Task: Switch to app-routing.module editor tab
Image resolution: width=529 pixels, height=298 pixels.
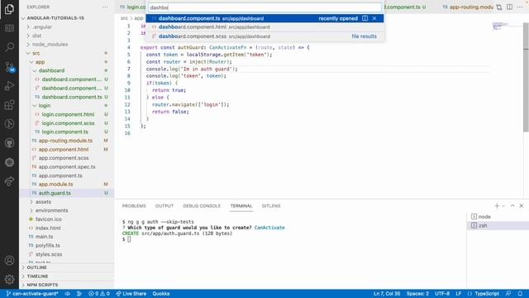Action: point(468,7)
